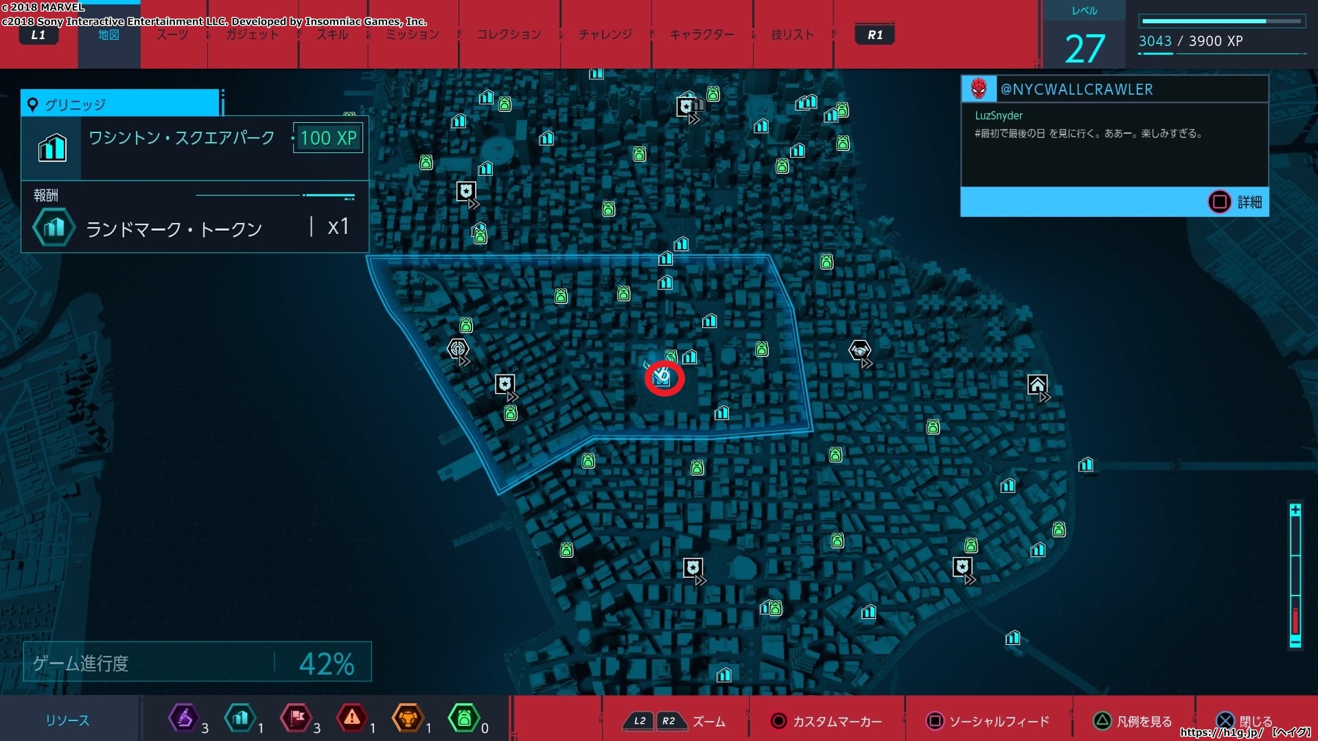This screenshot has height=741, width=1318.
Task: Click the square button icon next to 詳細
Action: 1220,202
